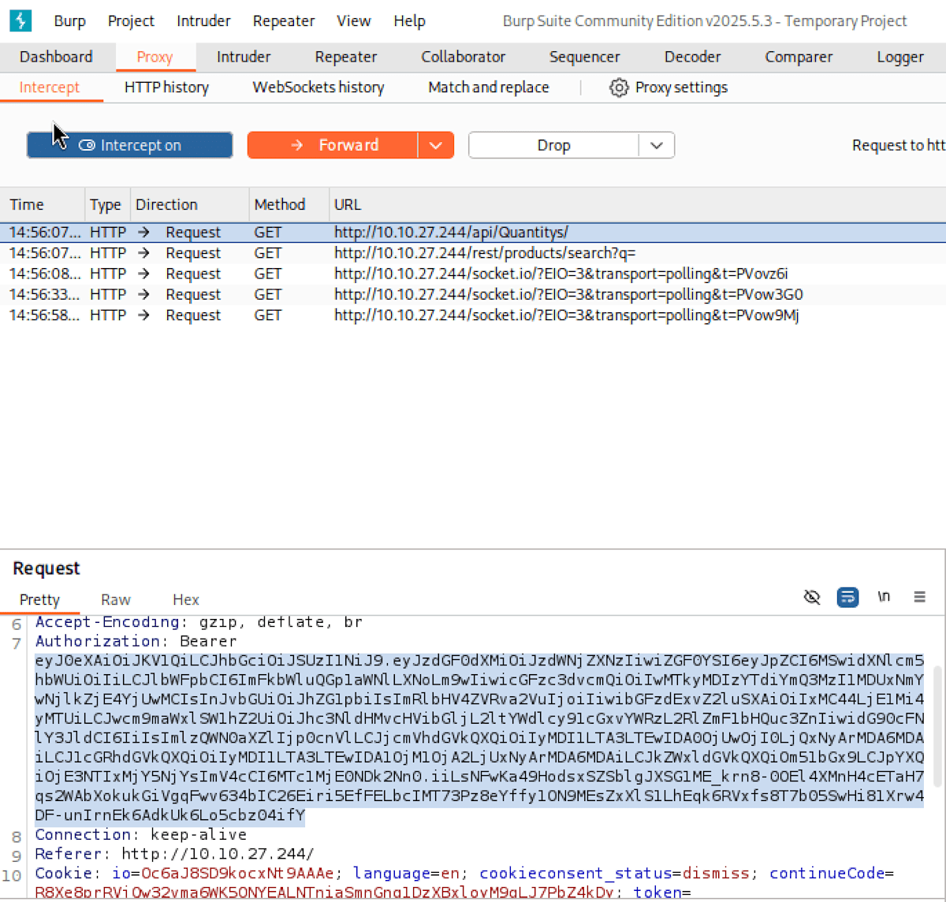
Task: Sort by the Time column header
Action: tap(43, 204)
